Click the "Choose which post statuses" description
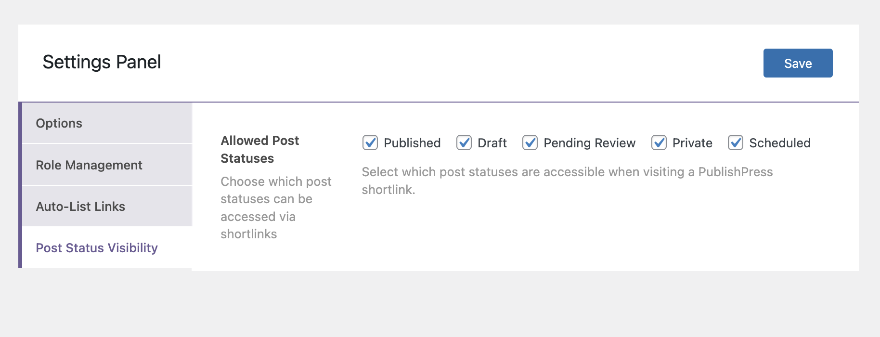Screen dimensions: 880x337 coord(276,207)
